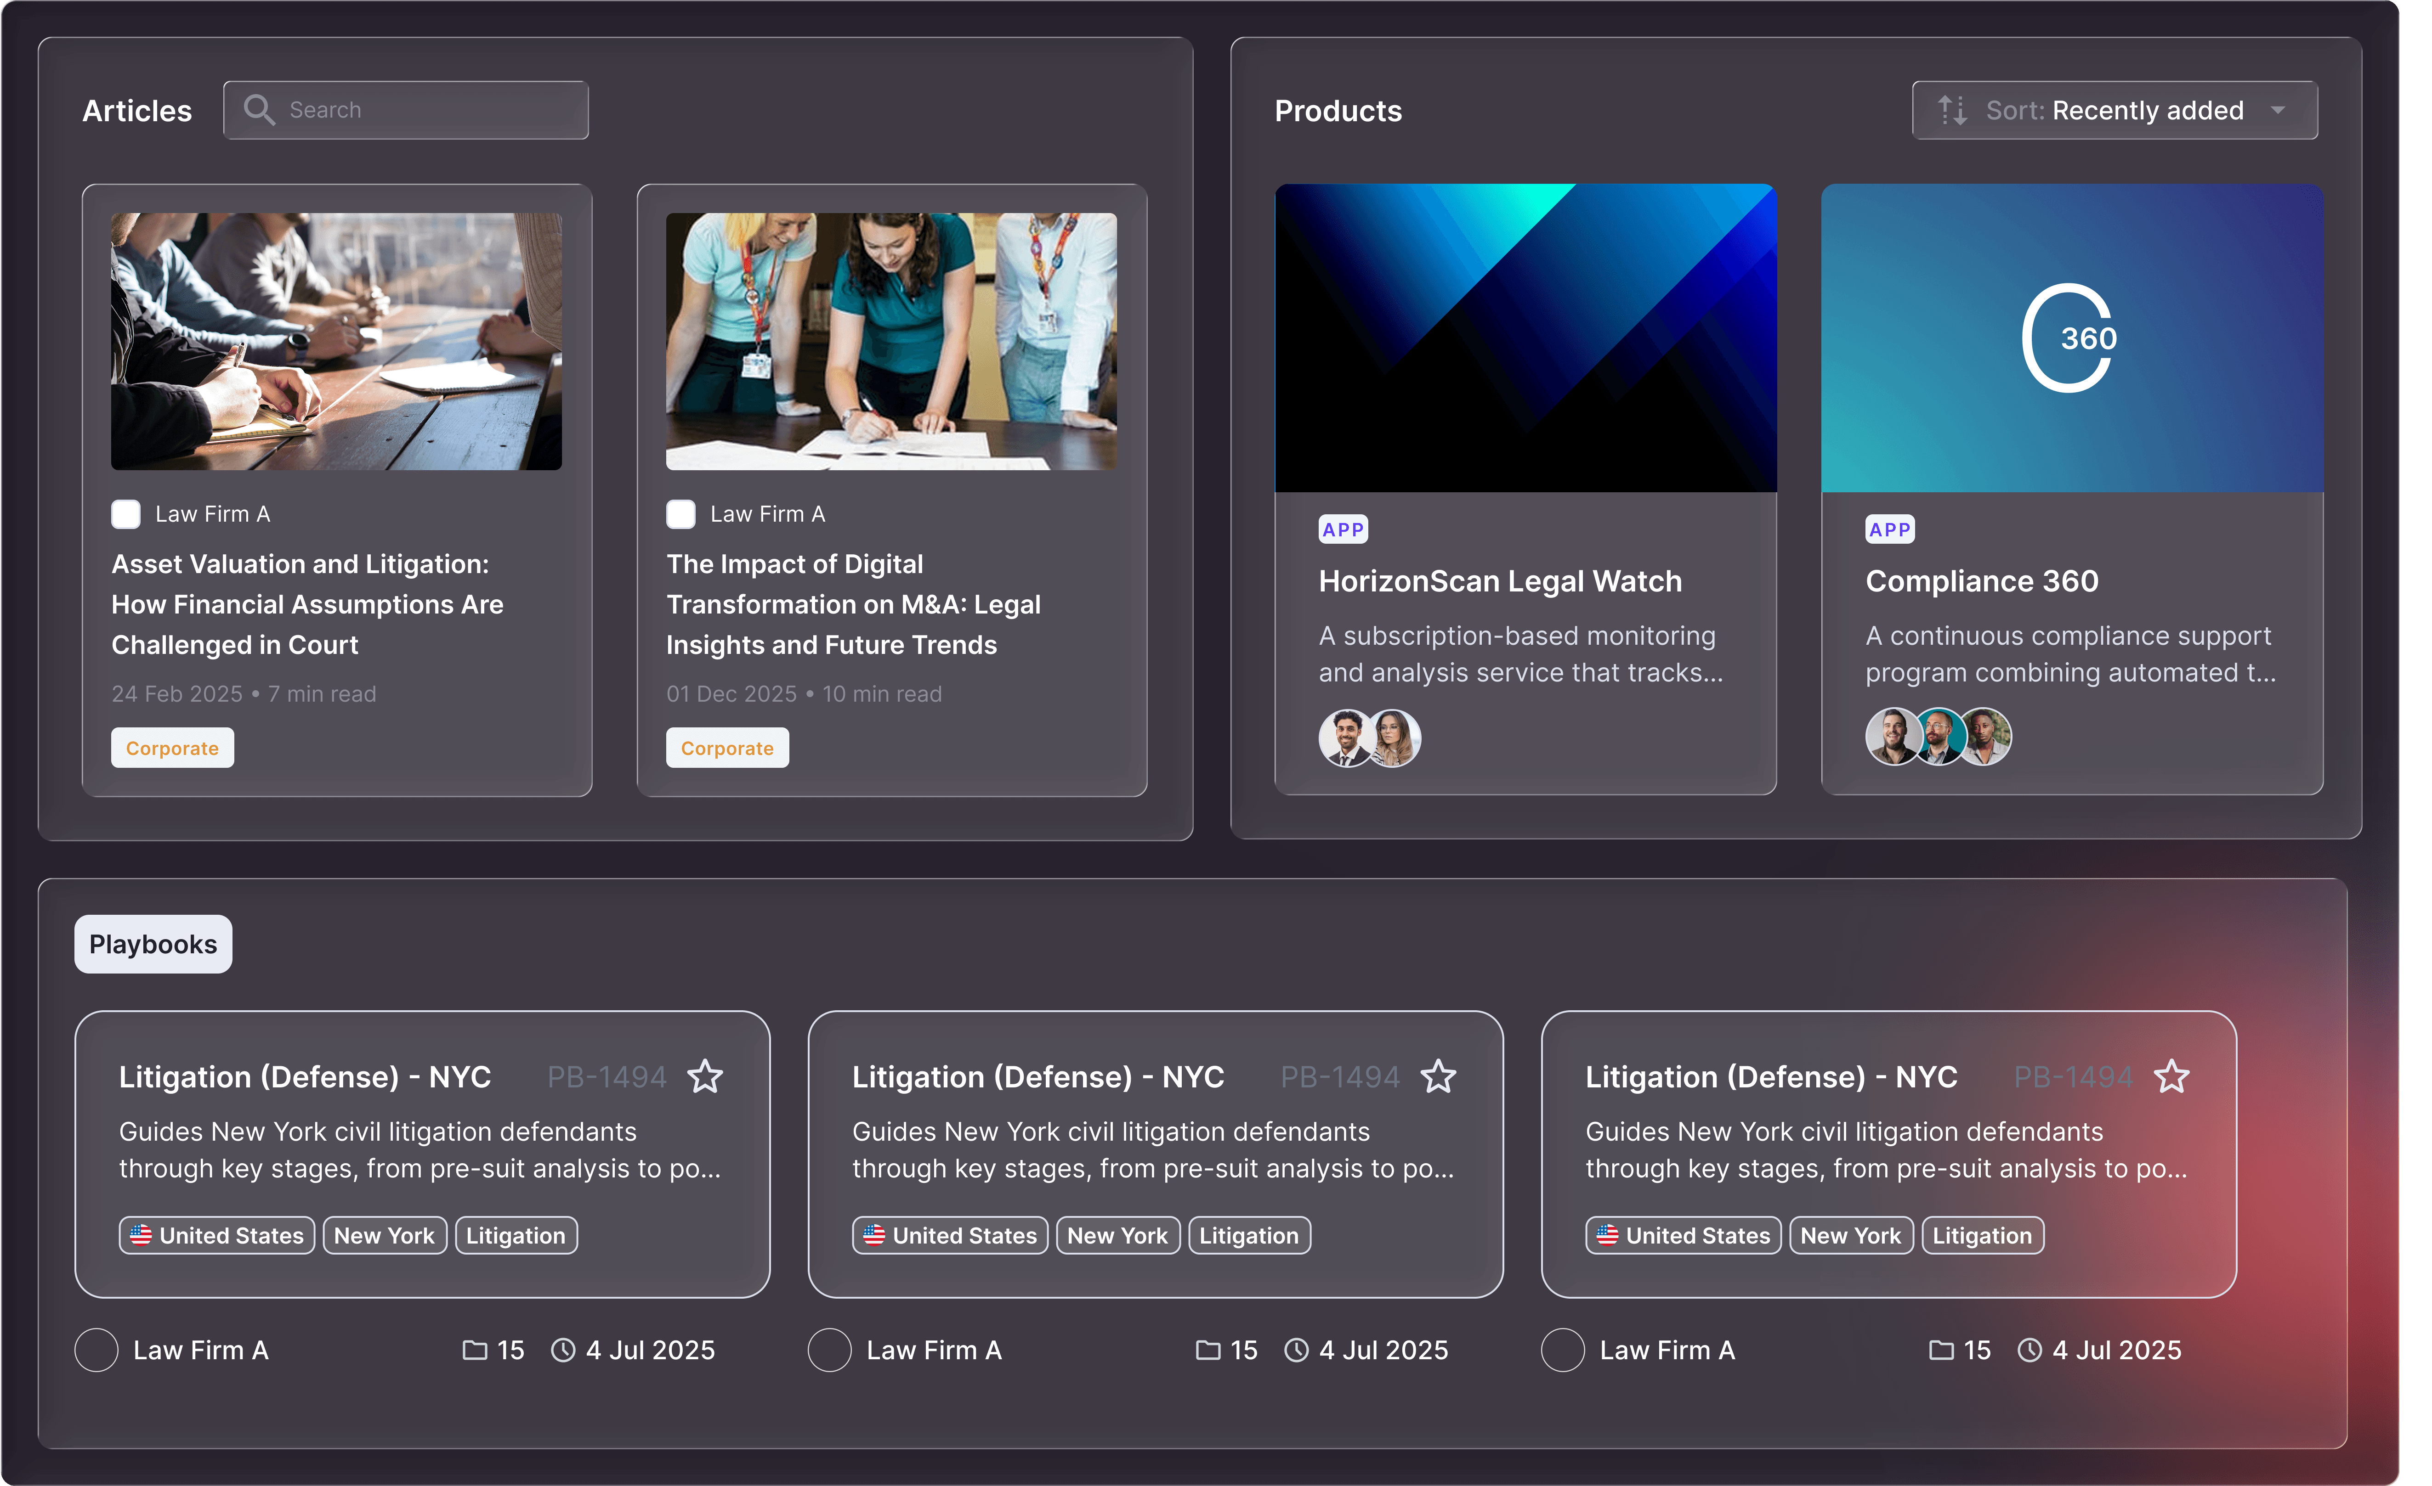This screenshot has height=1486, width=2432.
Task: Star the first Litigation (Defense) playbook
Action: [705, 1076]
